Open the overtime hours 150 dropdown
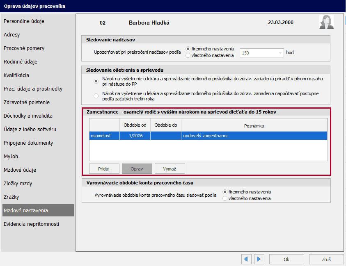Screen dimensions: 346x266 [280, 53]
